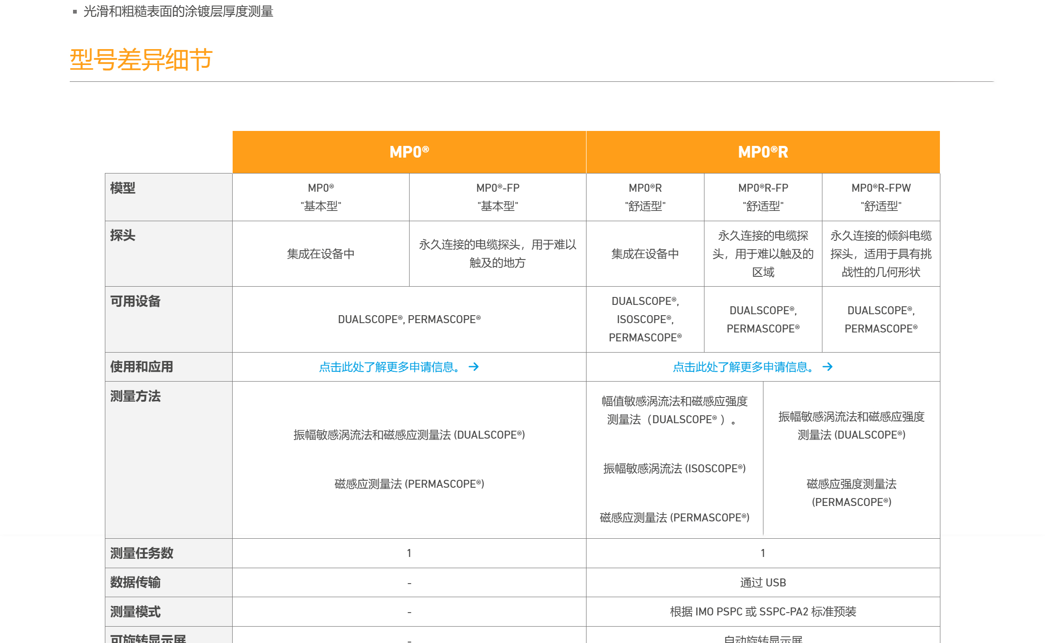The width and height of the screenshot is (1056, 643).
Task: Click 幅值敏感涡流法和磁感应强度测量法 text
Action: tap(675, 411)
